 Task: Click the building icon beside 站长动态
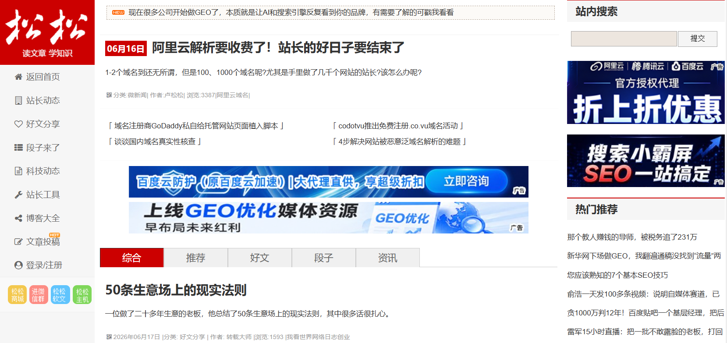coord(18,100)
